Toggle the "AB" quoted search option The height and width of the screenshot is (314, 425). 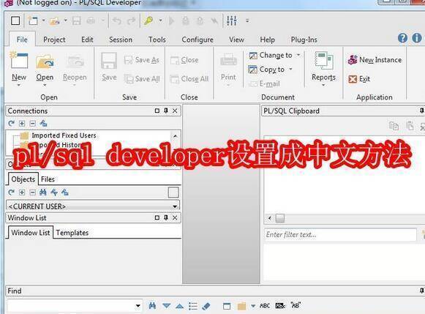296,305
